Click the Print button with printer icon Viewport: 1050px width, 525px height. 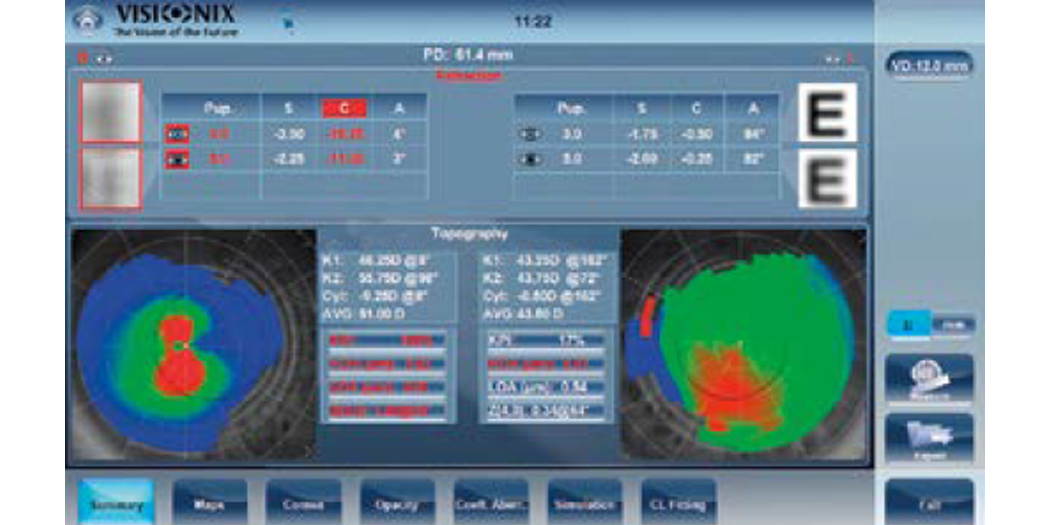pyautogui.click(x=929, y=379)
